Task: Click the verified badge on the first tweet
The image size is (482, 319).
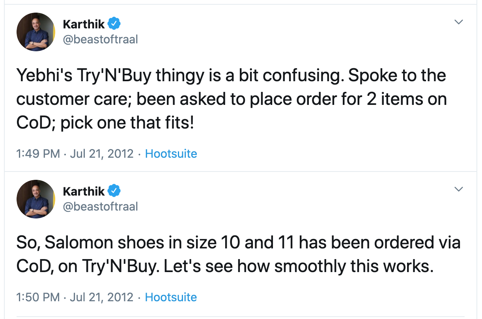Action: 114,24
